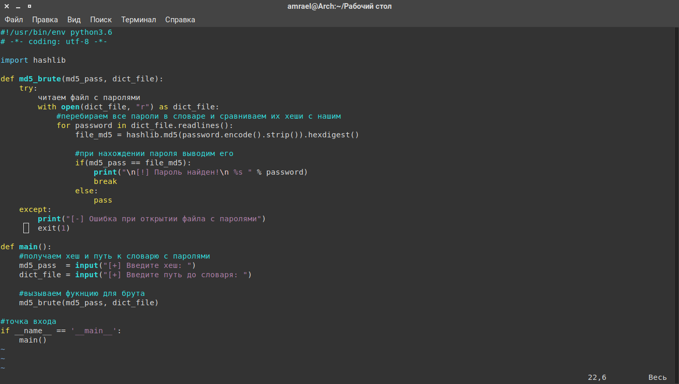Click the 'читаем файл с паролями' line

89,97
